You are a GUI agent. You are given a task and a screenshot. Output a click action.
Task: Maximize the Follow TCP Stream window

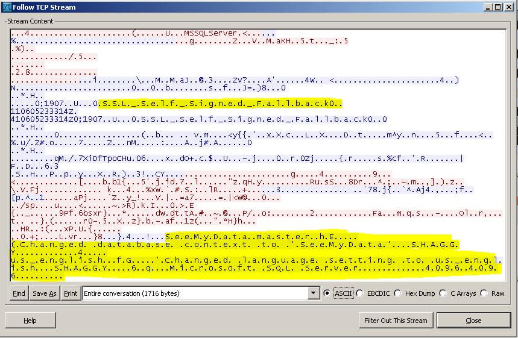tap(498, 7)
